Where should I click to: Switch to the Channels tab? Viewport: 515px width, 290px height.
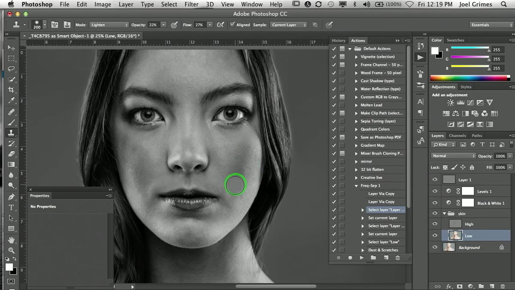pos(457,136)
